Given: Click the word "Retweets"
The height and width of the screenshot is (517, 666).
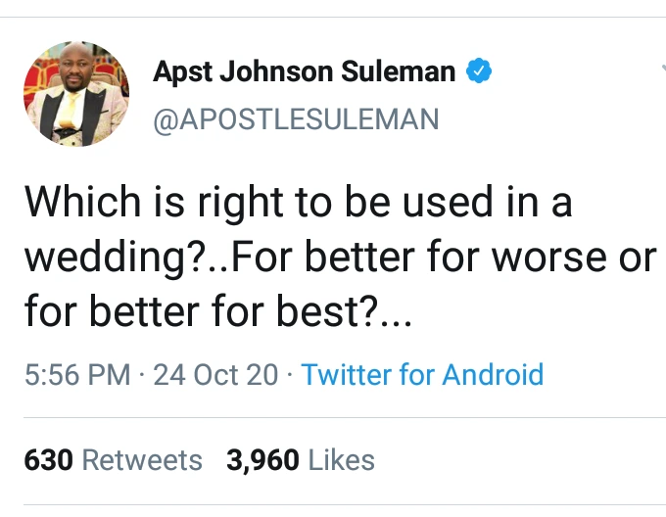Looking at the screenshot, I should 142,459.
